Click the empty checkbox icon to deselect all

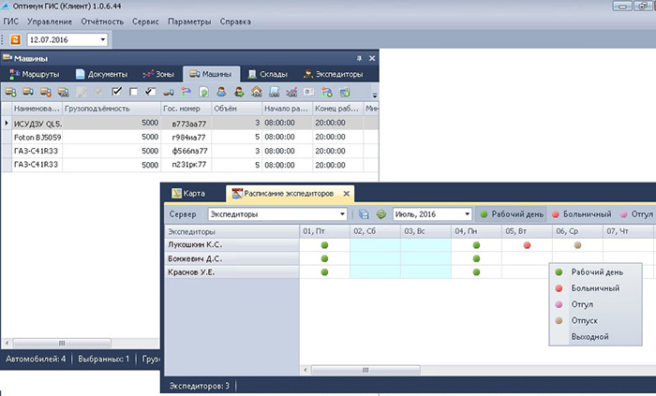pos(134,92)
